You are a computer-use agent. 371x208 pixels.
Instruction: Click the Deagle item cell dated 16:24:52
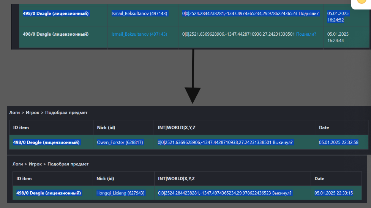[55, 14]
